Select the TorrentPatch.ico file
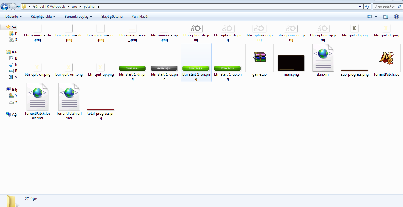 click(386, 58)
